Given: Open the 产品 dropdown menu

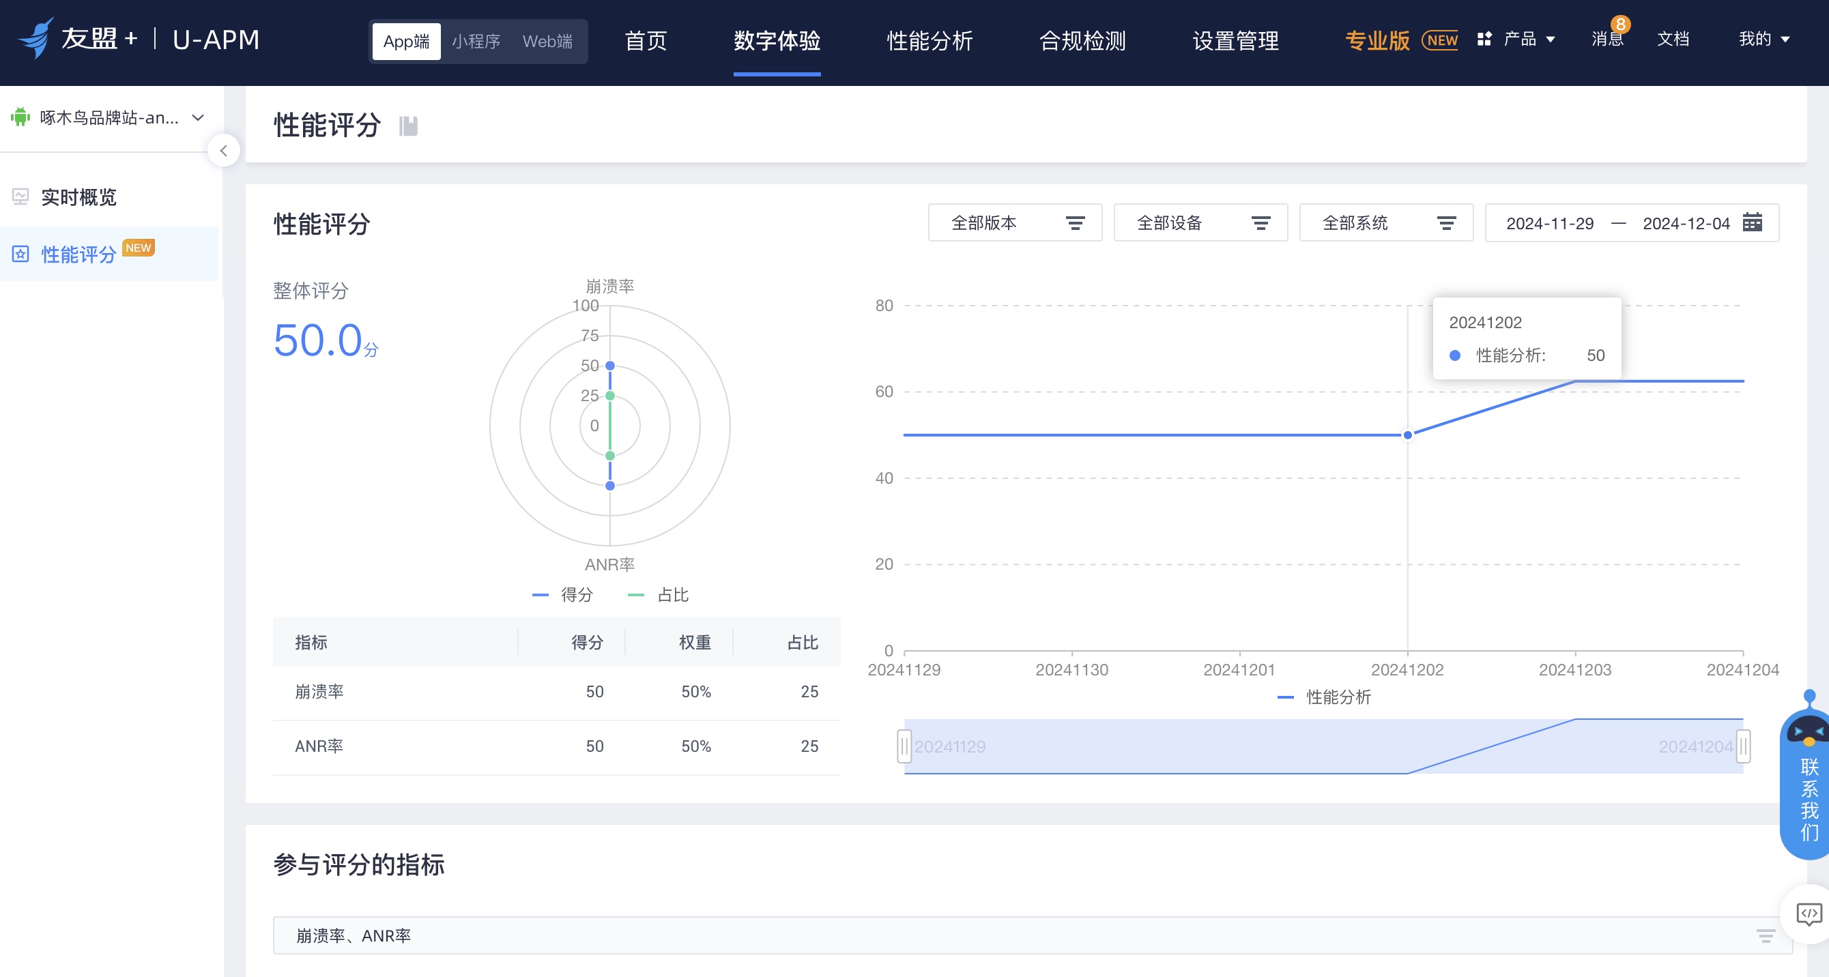Looking at the screenshot, I should [x=1516, y=39].
